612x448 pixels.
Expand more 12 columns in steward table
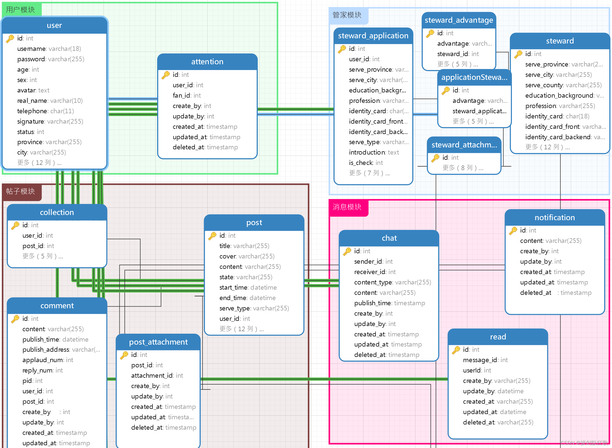[547, 147]
